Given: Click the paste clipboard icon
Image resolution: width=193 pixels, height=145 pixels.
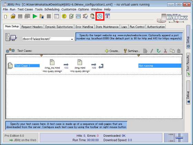Looking at the screenshot, I should (179, 51).
